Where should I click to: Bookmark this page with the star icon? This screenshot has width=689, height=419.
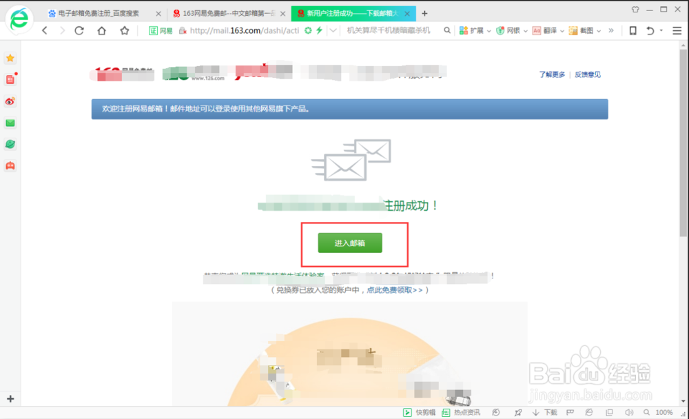[124, 30]
